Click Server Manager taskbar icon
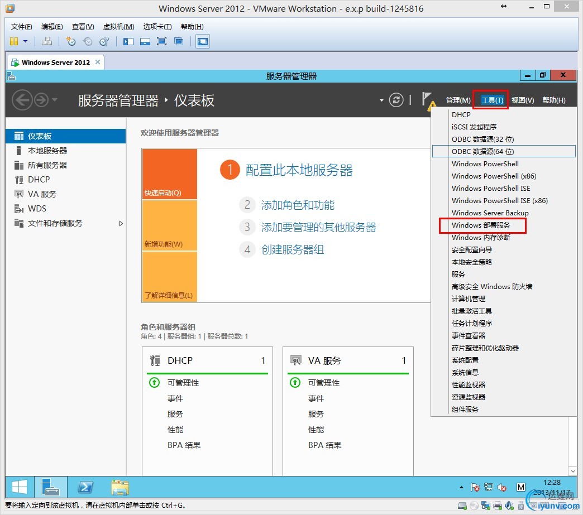Screen dimensions: 583x515 point(51,487)
